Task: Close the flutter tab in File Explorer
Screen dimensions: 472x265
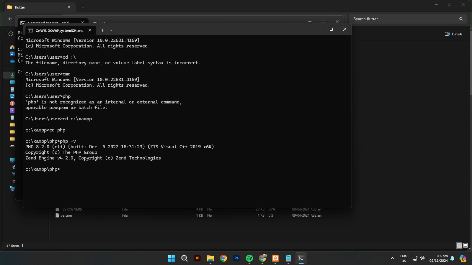Action: 69,7
